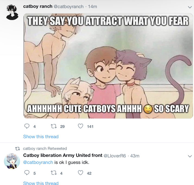Expand options chevron on catboy ranch tweet
Screen dimensions: 194x185
[190, 7]
